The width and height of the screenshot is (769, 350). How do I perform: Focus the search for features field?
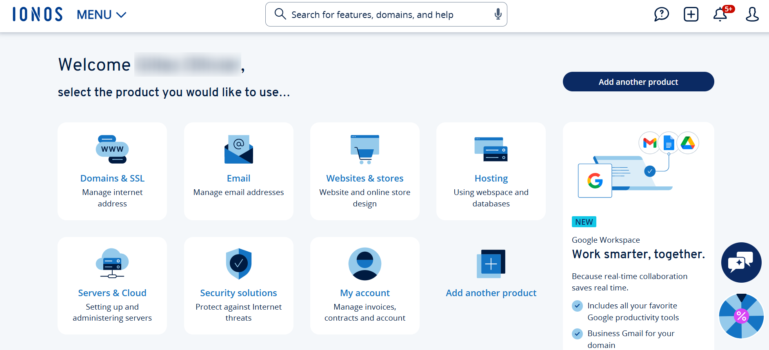click(x=386, y=14)
